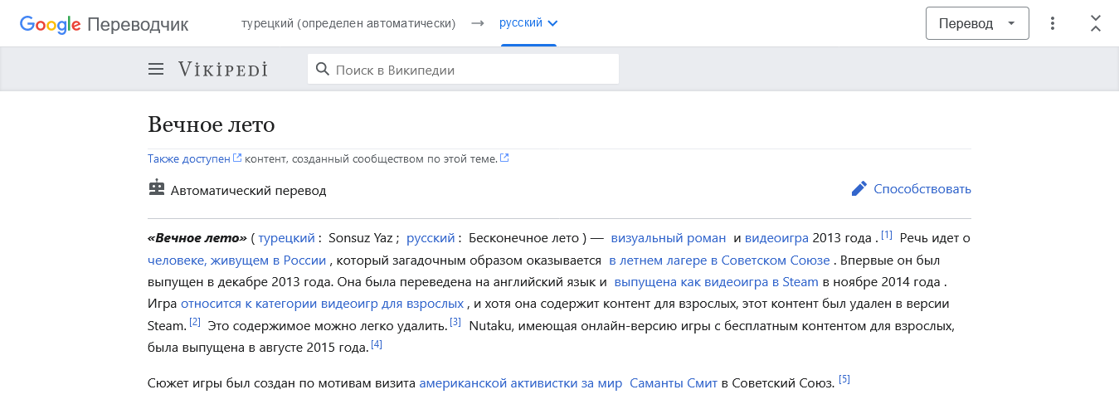Open the Саманты Смит link
This screenshot has height=409, width=1119.
coord(674,383)
